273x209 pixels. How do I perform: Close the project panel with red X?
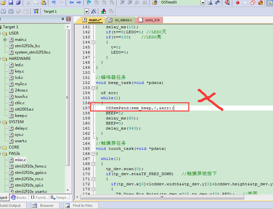click(69, 19)
